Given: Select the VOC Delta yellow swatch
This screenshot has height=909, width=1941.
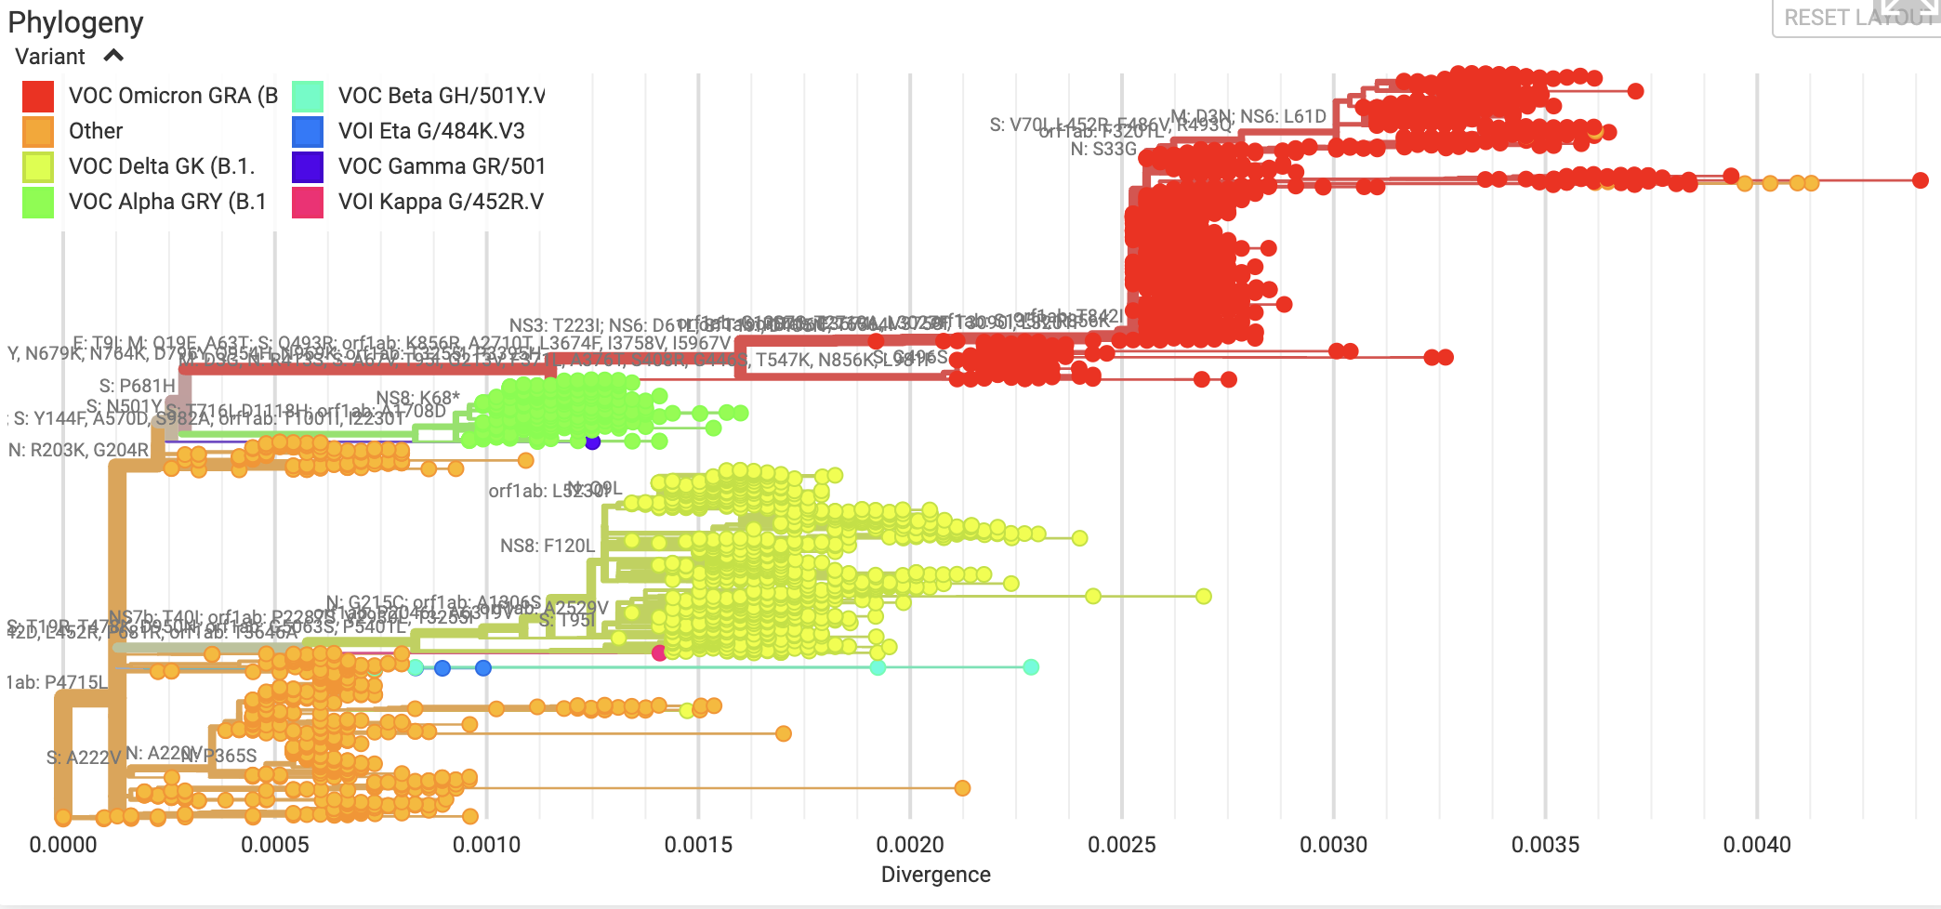Looking at the screenshot, I should 38,166.
